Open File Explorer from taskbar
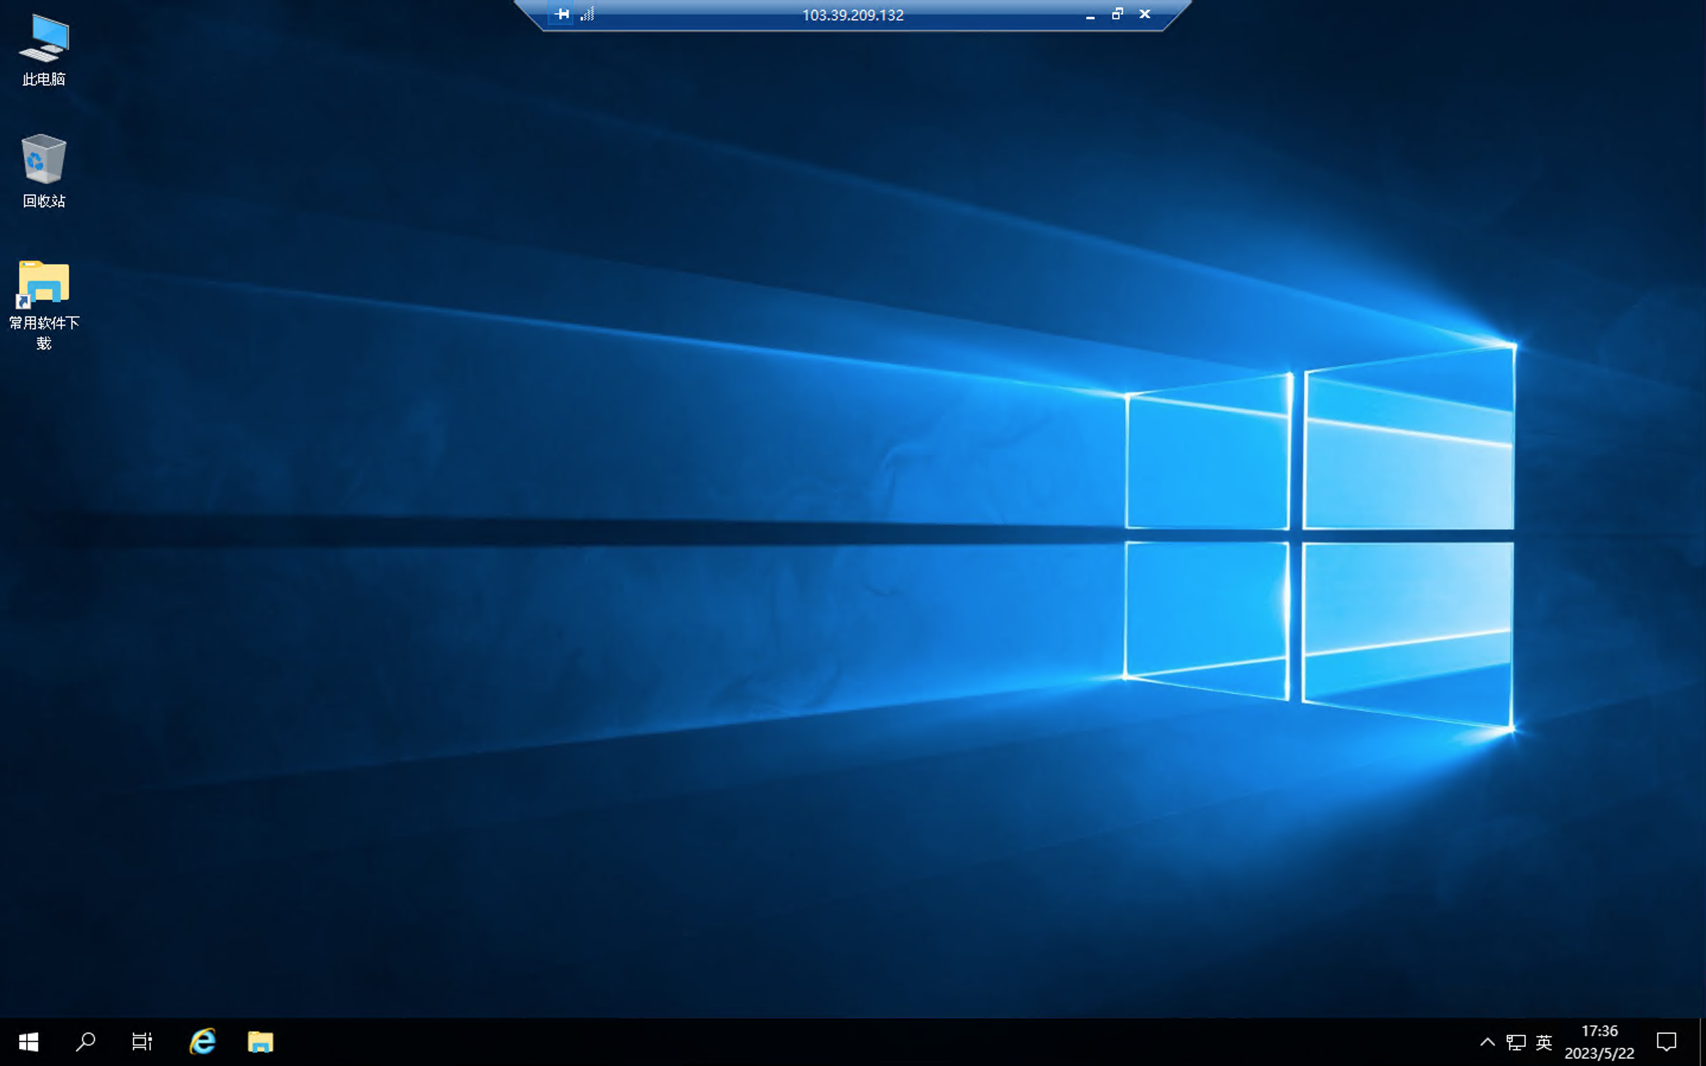This screenshot has height=1066, width=1706. 260,1041
